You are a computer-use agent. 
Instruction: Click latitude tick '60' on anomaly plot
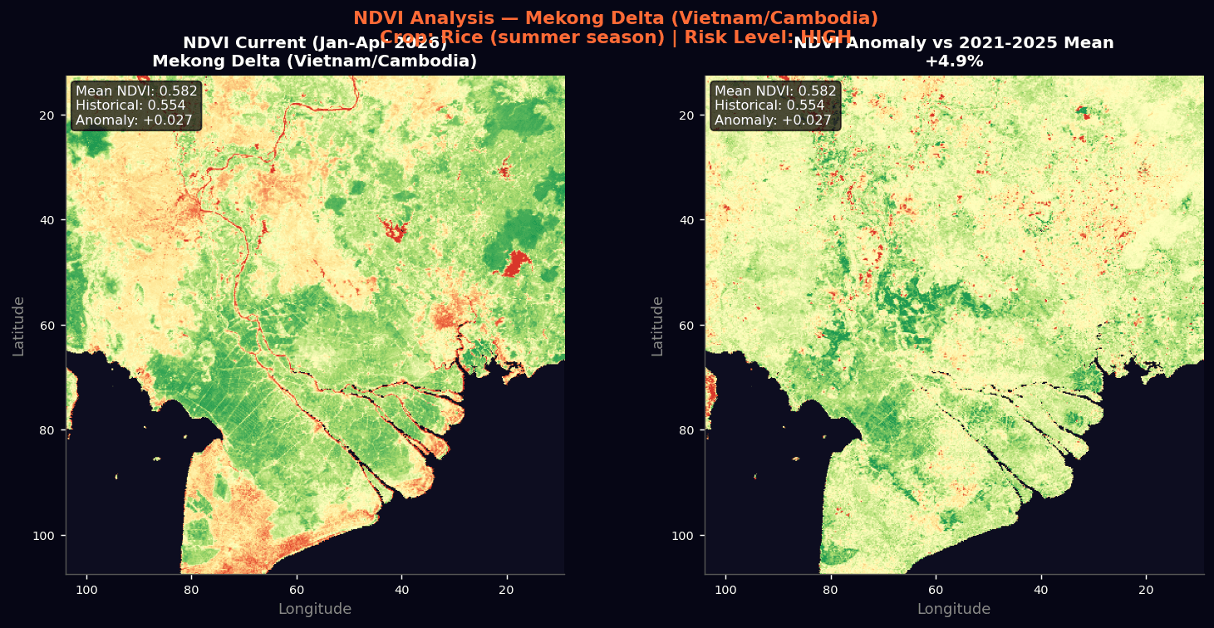686,325
